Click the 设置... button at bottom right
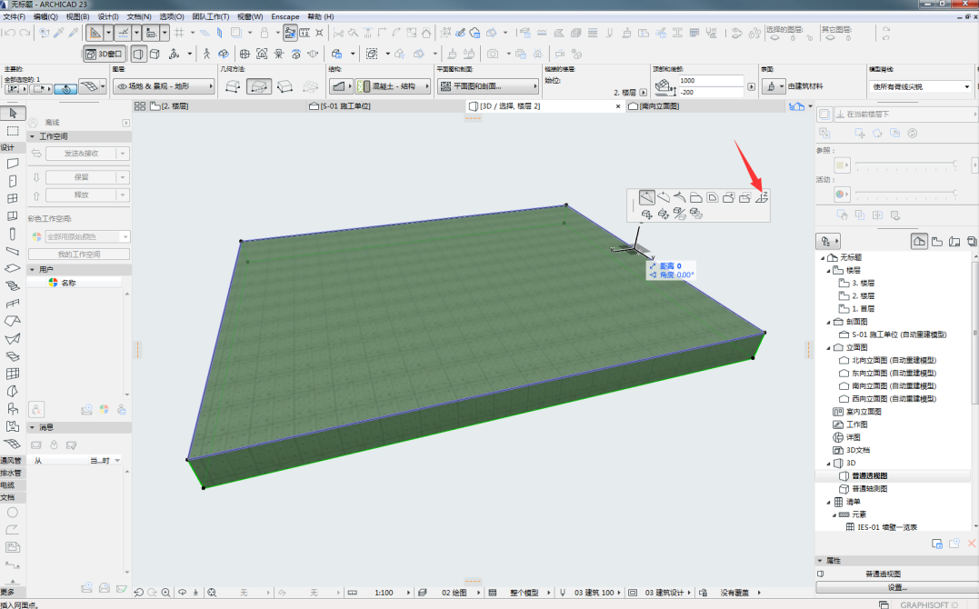This screenshot has width=979, height=609. tap(896, 587)
